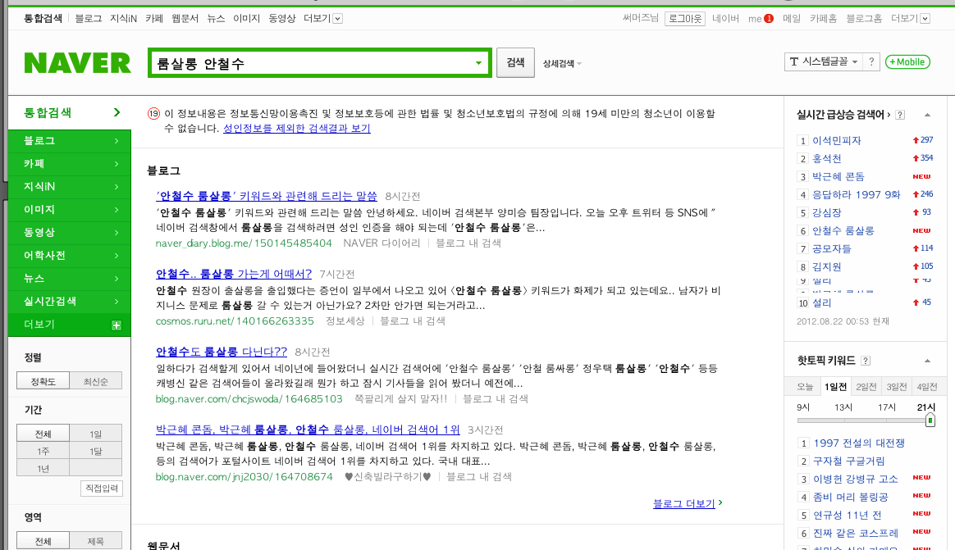Click 블로그 더보기 link

point(684,503)
